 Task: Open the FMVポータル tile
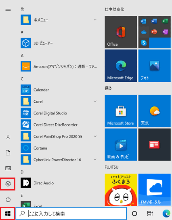click(155, 190)
